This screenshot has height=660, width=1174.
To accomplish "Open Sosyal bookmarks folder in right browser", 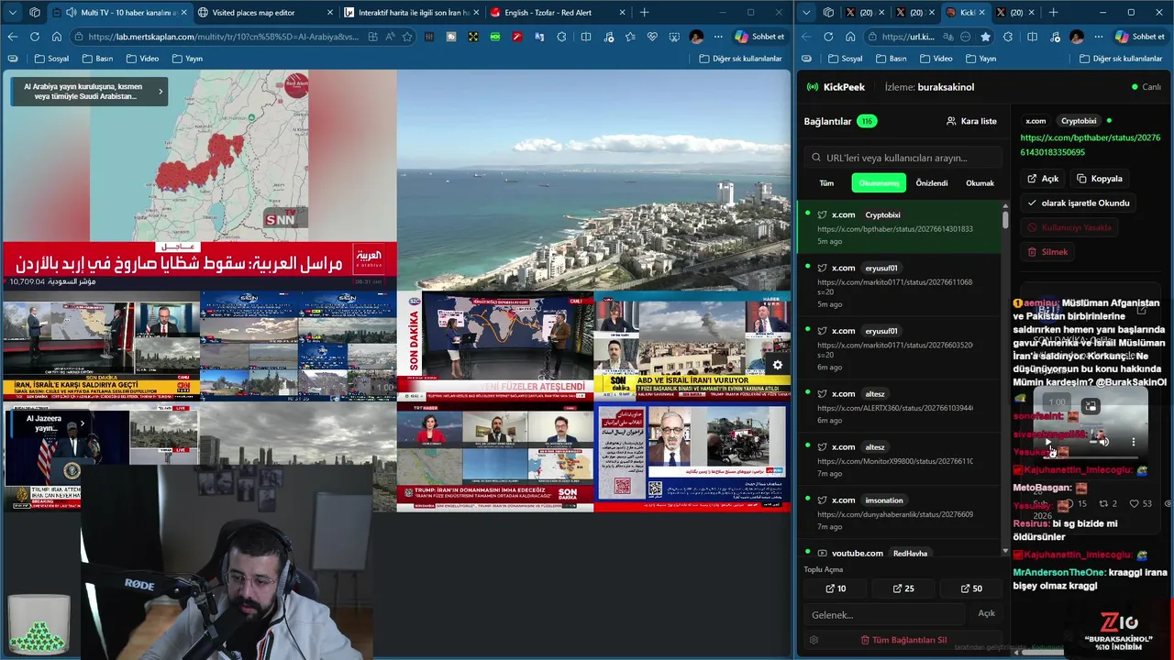I will coord(845,59).
